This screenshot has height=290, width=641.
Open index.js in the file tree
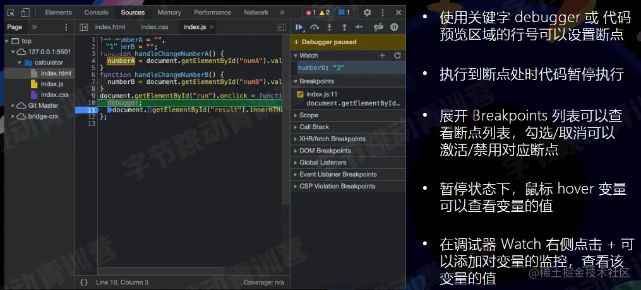click(x=52, y=84)
